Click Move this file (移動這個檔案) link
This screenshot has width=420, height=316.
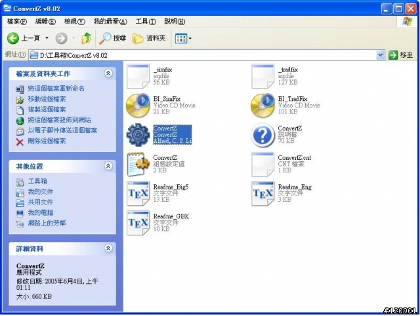click(47, 99)
